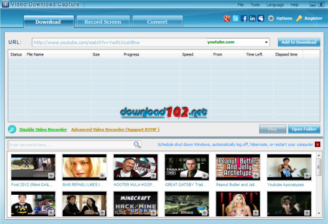Share via the Twitter icon
Viewport: 328px width, 224px height.
[x=236, y=18]
